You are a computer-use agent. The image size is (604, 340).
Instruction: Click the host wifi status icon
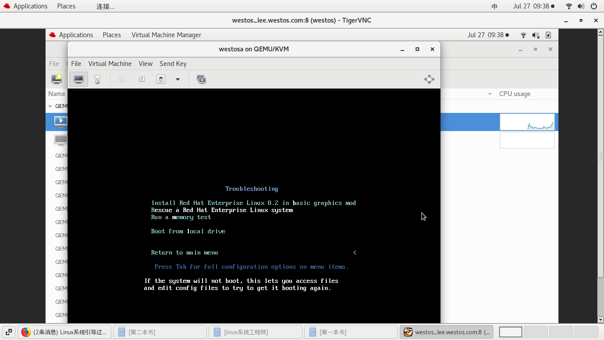point(569,6)
